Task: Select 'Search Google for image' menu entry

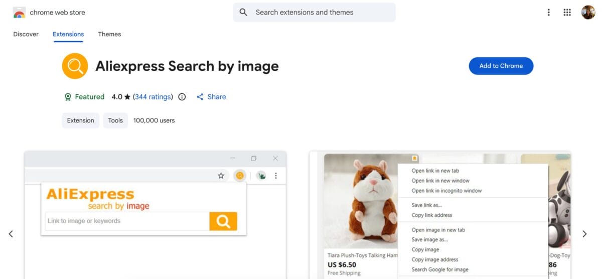Action: click(440, 269)
